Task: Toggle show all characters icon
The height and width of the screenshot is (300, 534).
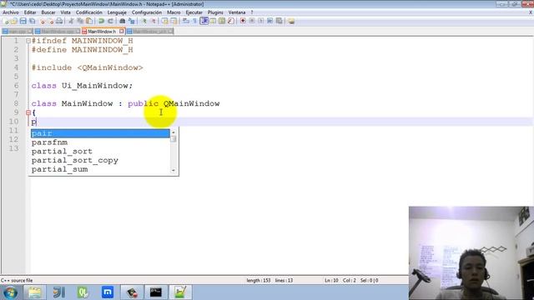Action: click(194, 21)
